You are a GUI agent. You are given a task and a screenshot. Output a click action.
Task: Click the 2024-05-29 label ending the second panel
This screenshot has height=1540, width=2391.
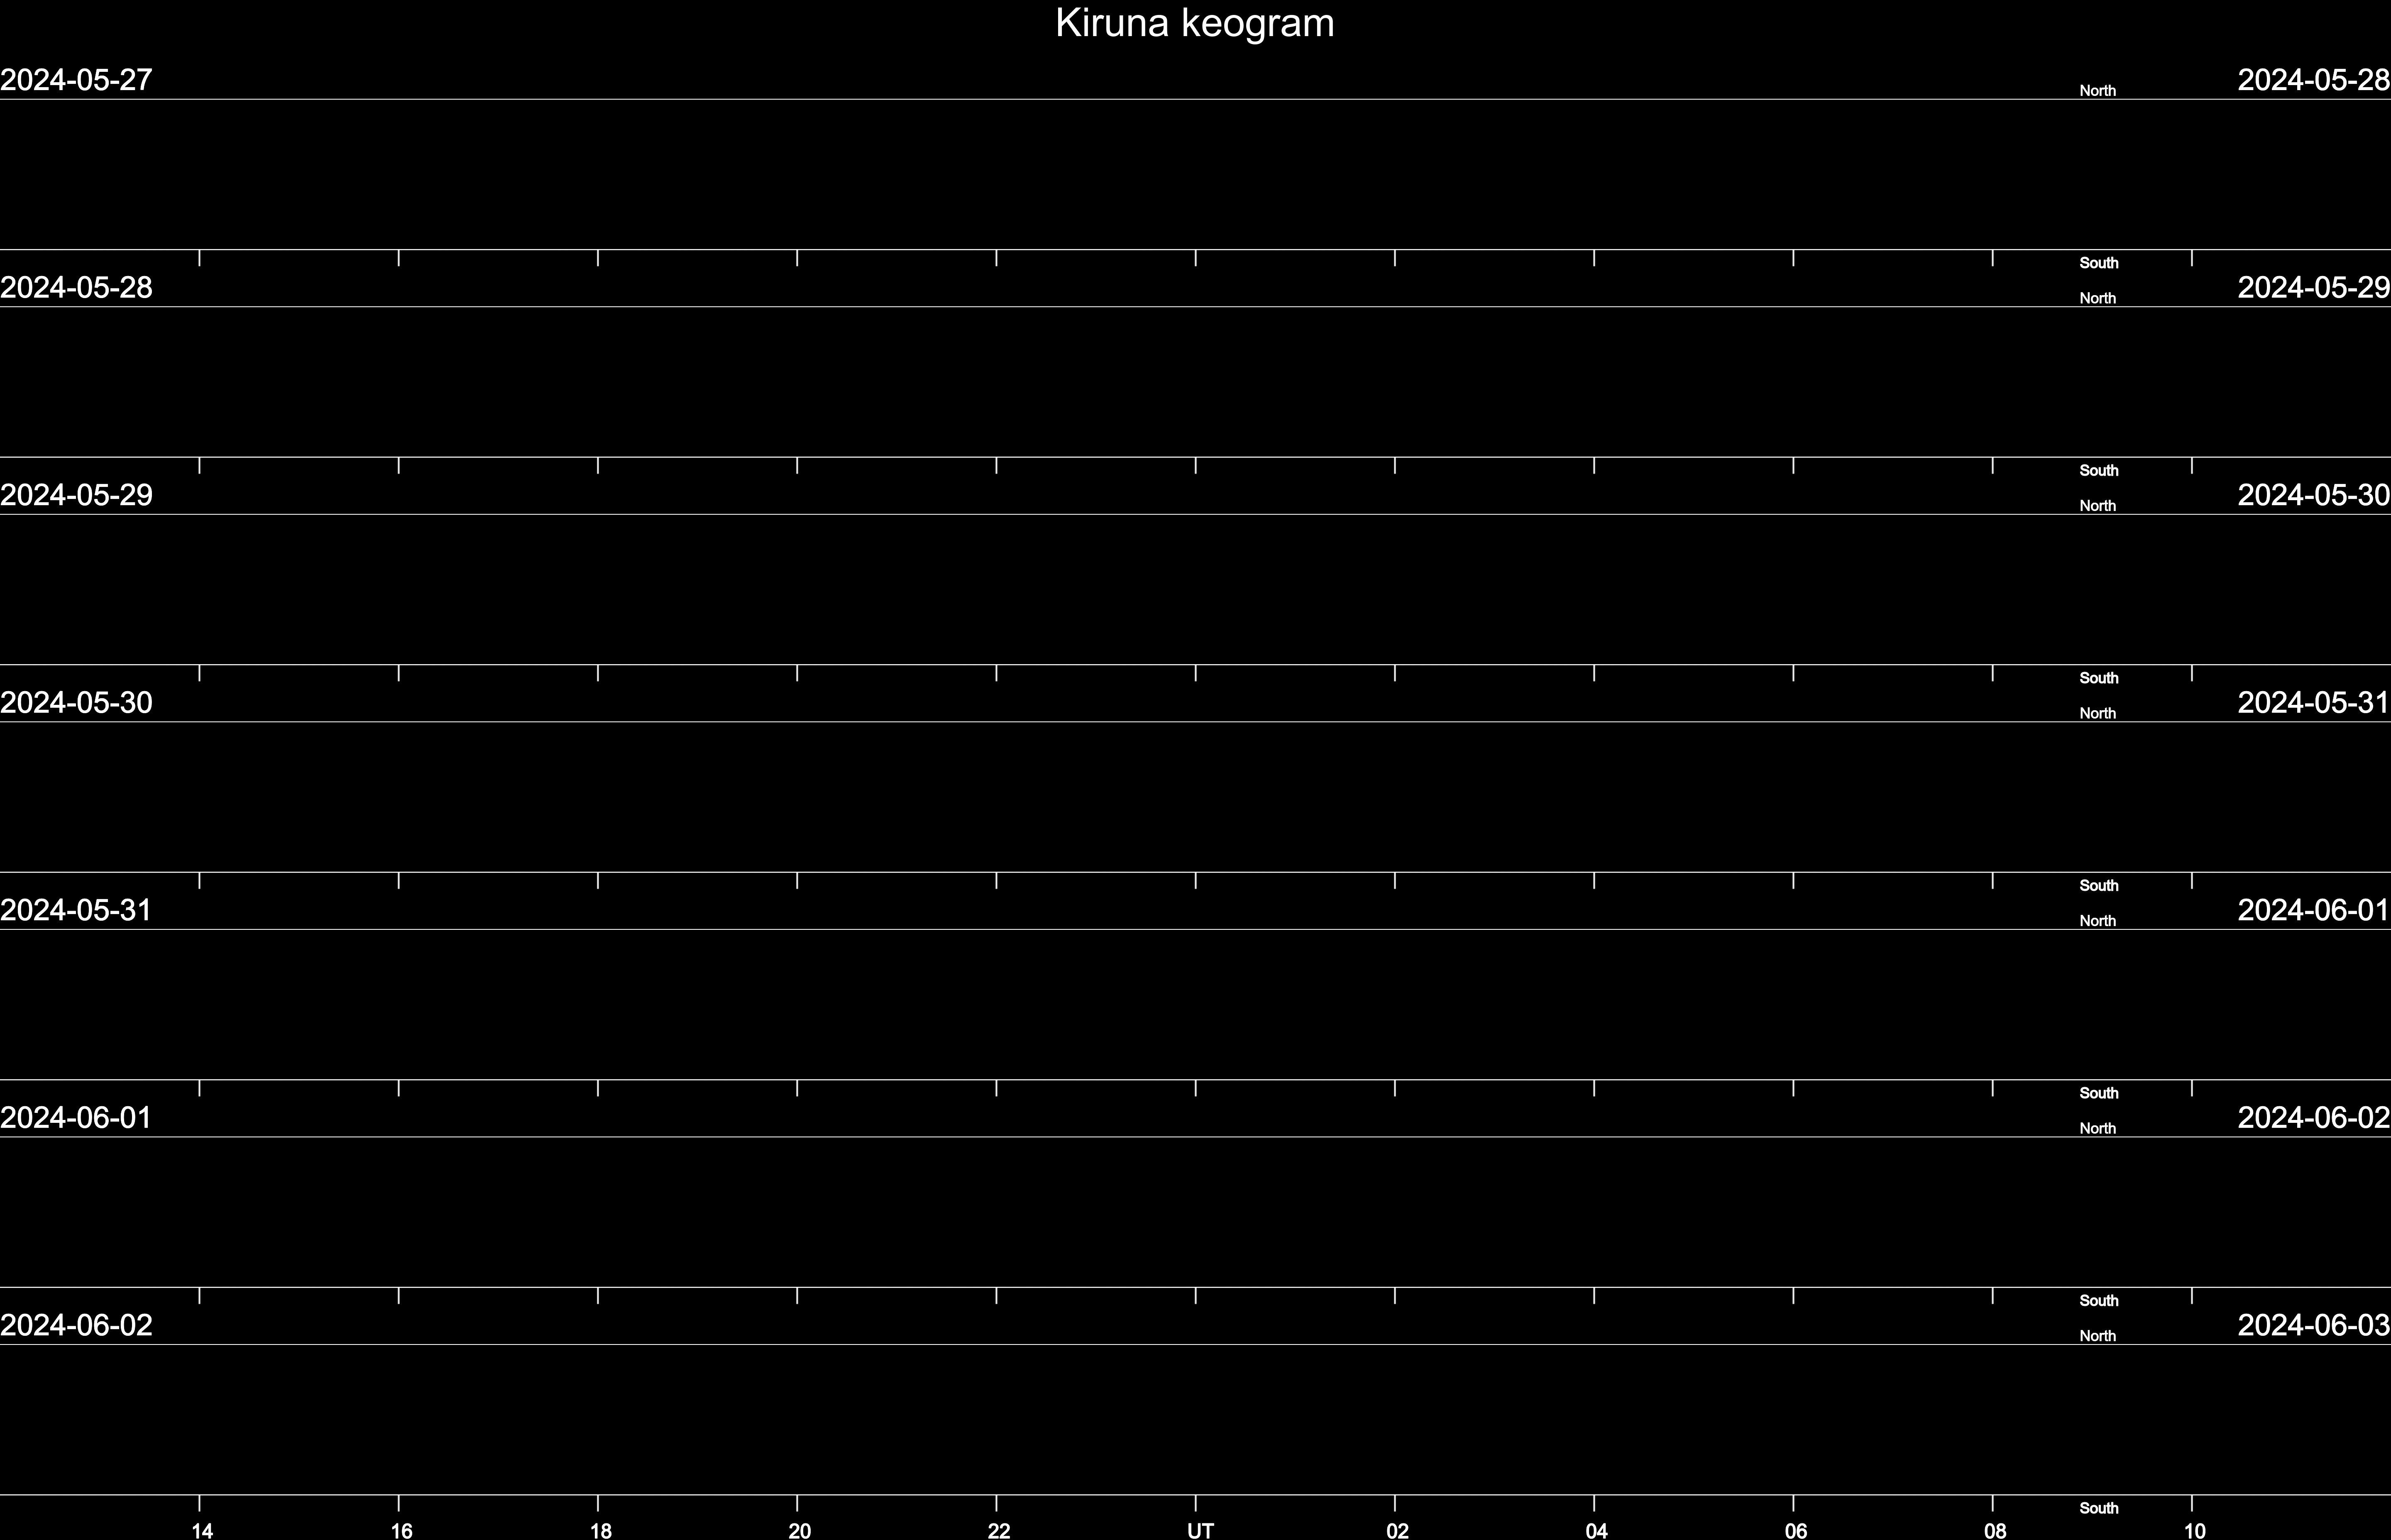pyautogui.click(x=2314, y=288)
